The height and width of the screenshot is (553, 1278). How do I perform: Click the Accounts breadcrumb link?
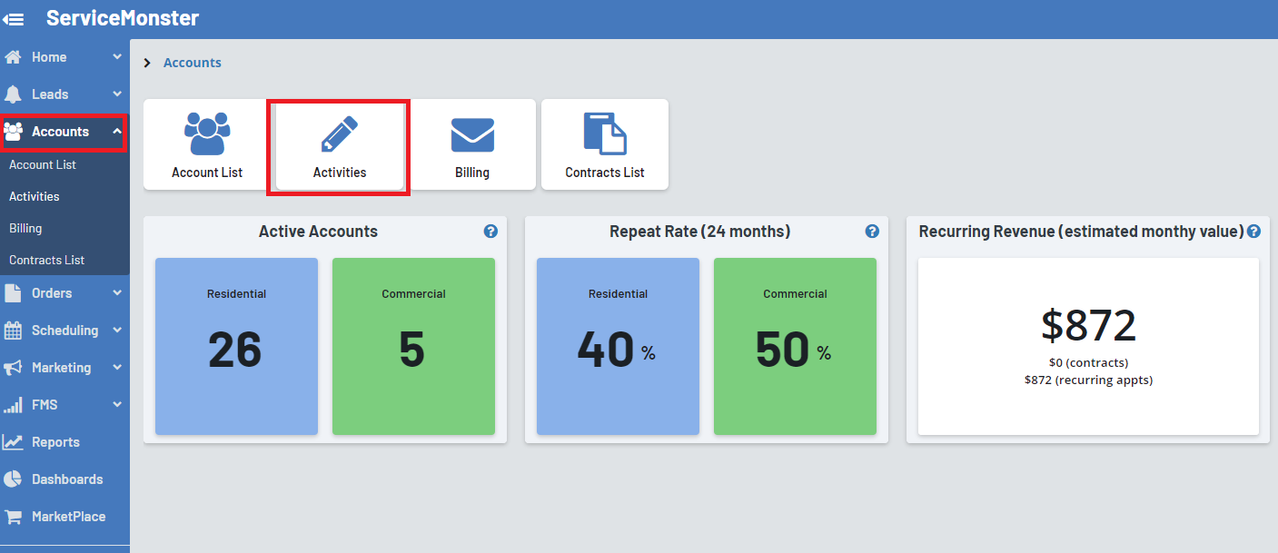192,63
